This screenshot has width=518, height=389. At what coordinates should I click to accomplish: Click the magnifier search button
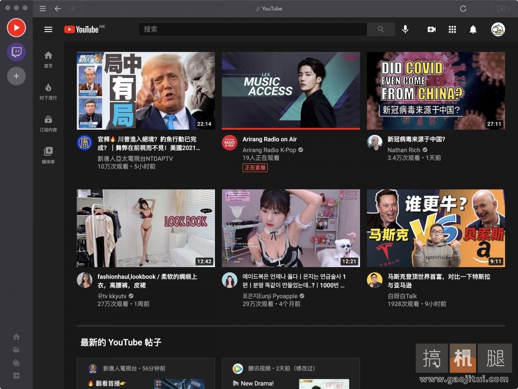tap(381, 30)
